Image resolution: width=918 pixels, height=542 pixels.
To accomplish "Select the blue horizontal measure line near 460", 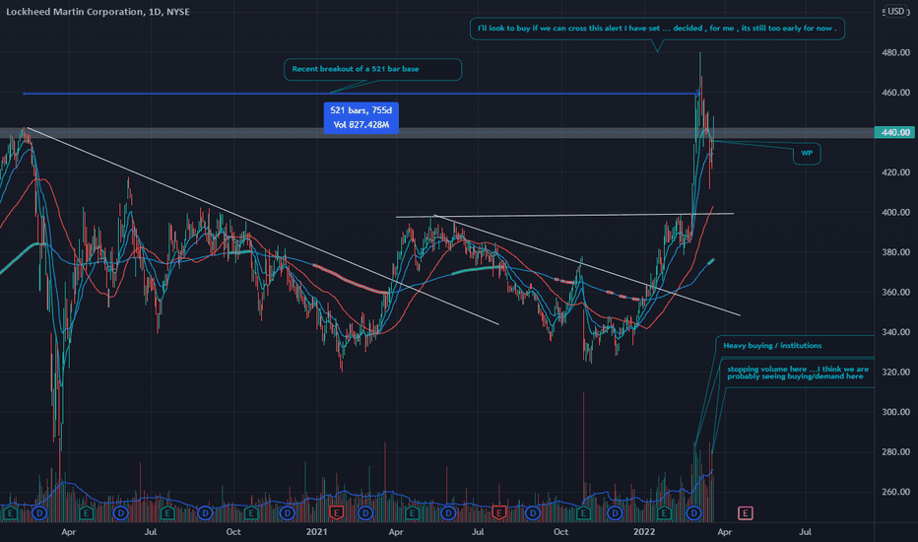I will pos(361,94).
